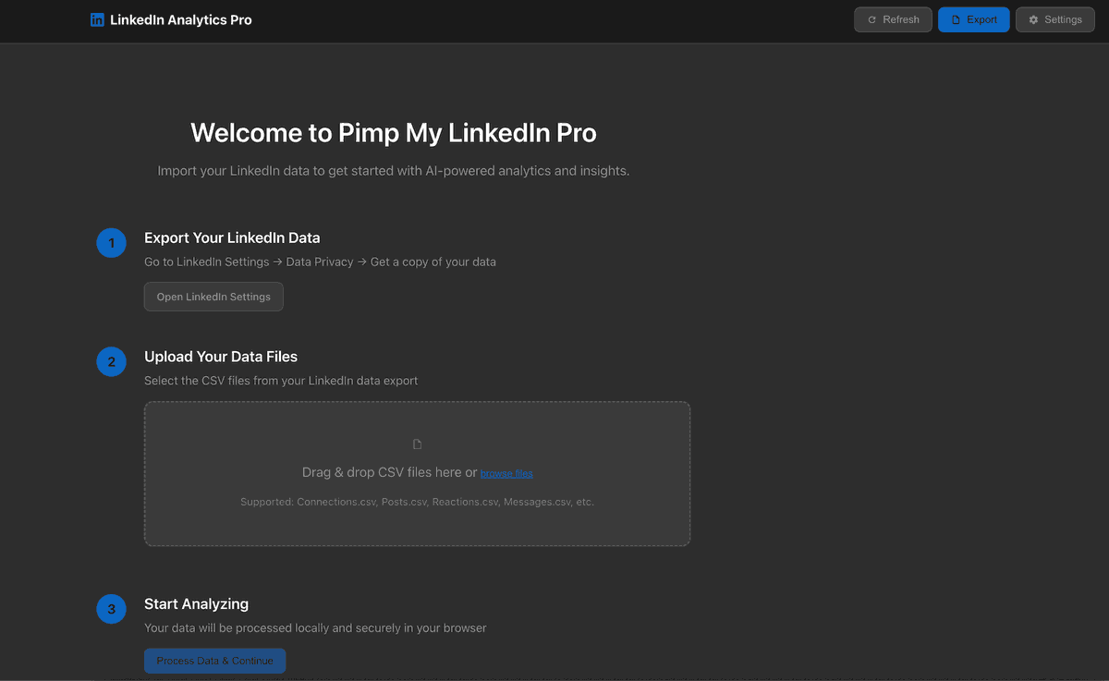Open LinkedIn Settings via the button
The height and width of the screenshot is (681, 1109).
click(x=213, y=297)
